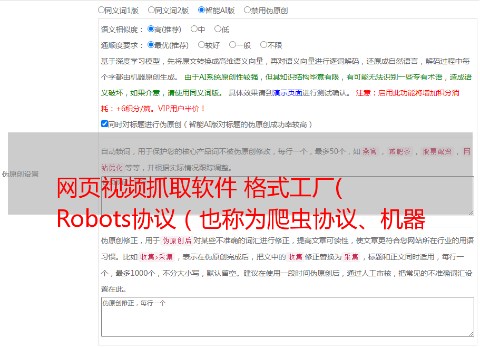Toggle the 同时对标题进行伪原创 checkbox
Screen dimensions: 480x347
coord(104,124)
